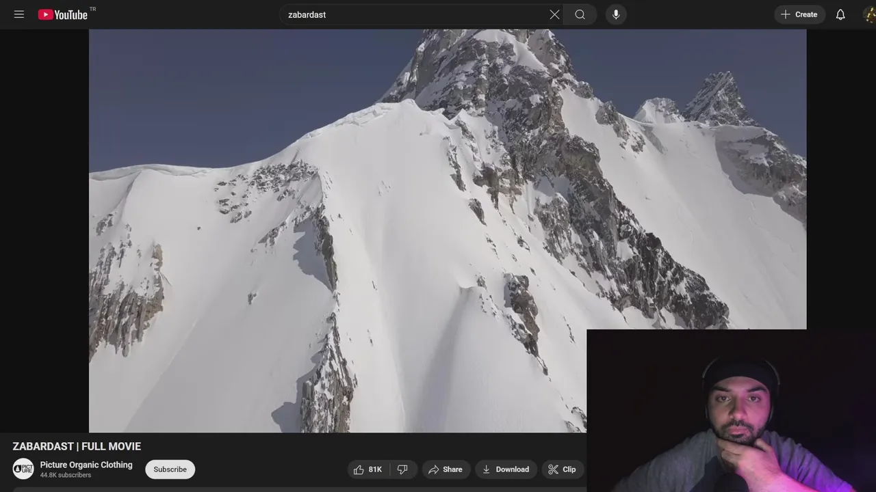The width and height of the screenshot is (876, 492).
Task: Open Picture Organic Clothing channel avatar
Action: [x=23, y=469]
